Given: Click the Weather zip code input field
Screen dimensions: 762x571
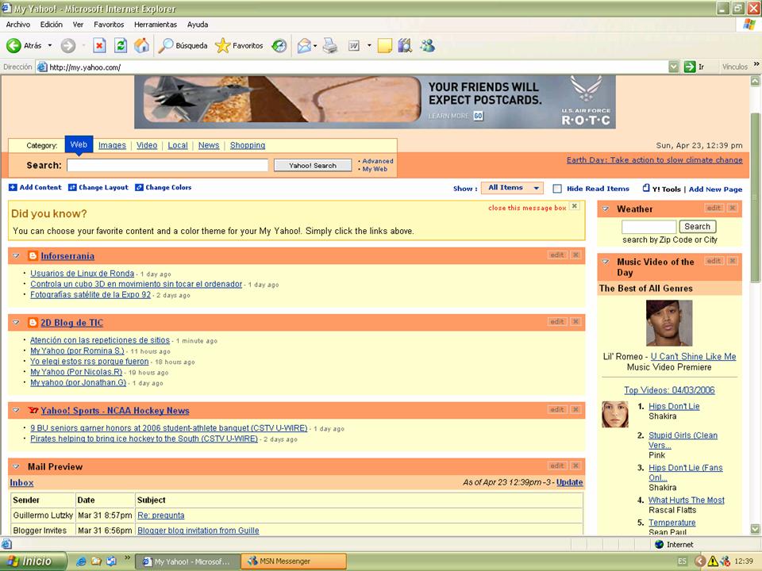Looking at the screenshot, I should tap(648, 226).
